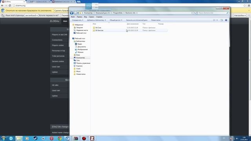Screen dimensions: 251x141
Task: Sort by the Размер column header
Action: [161, 24]
